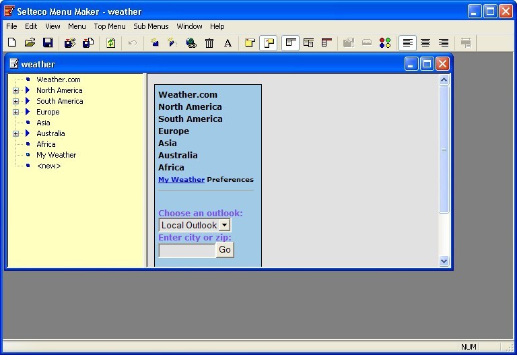
Task: Click the Go button
Action: [225, 250]
